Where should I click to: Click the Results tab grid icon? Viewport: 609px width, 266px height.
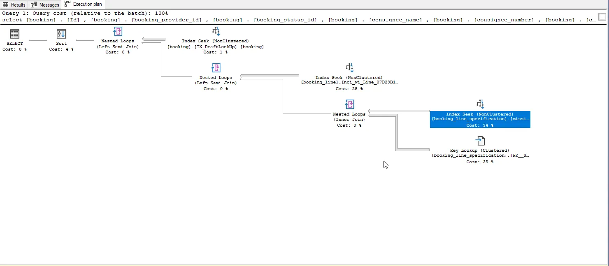click(x=6, y=5)
